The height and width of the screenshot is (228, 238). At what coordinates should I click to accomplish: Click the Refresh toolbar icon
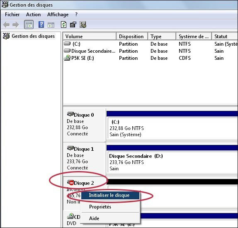point(63,25)
